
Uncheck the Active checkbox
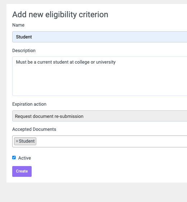tap(14, 157)
